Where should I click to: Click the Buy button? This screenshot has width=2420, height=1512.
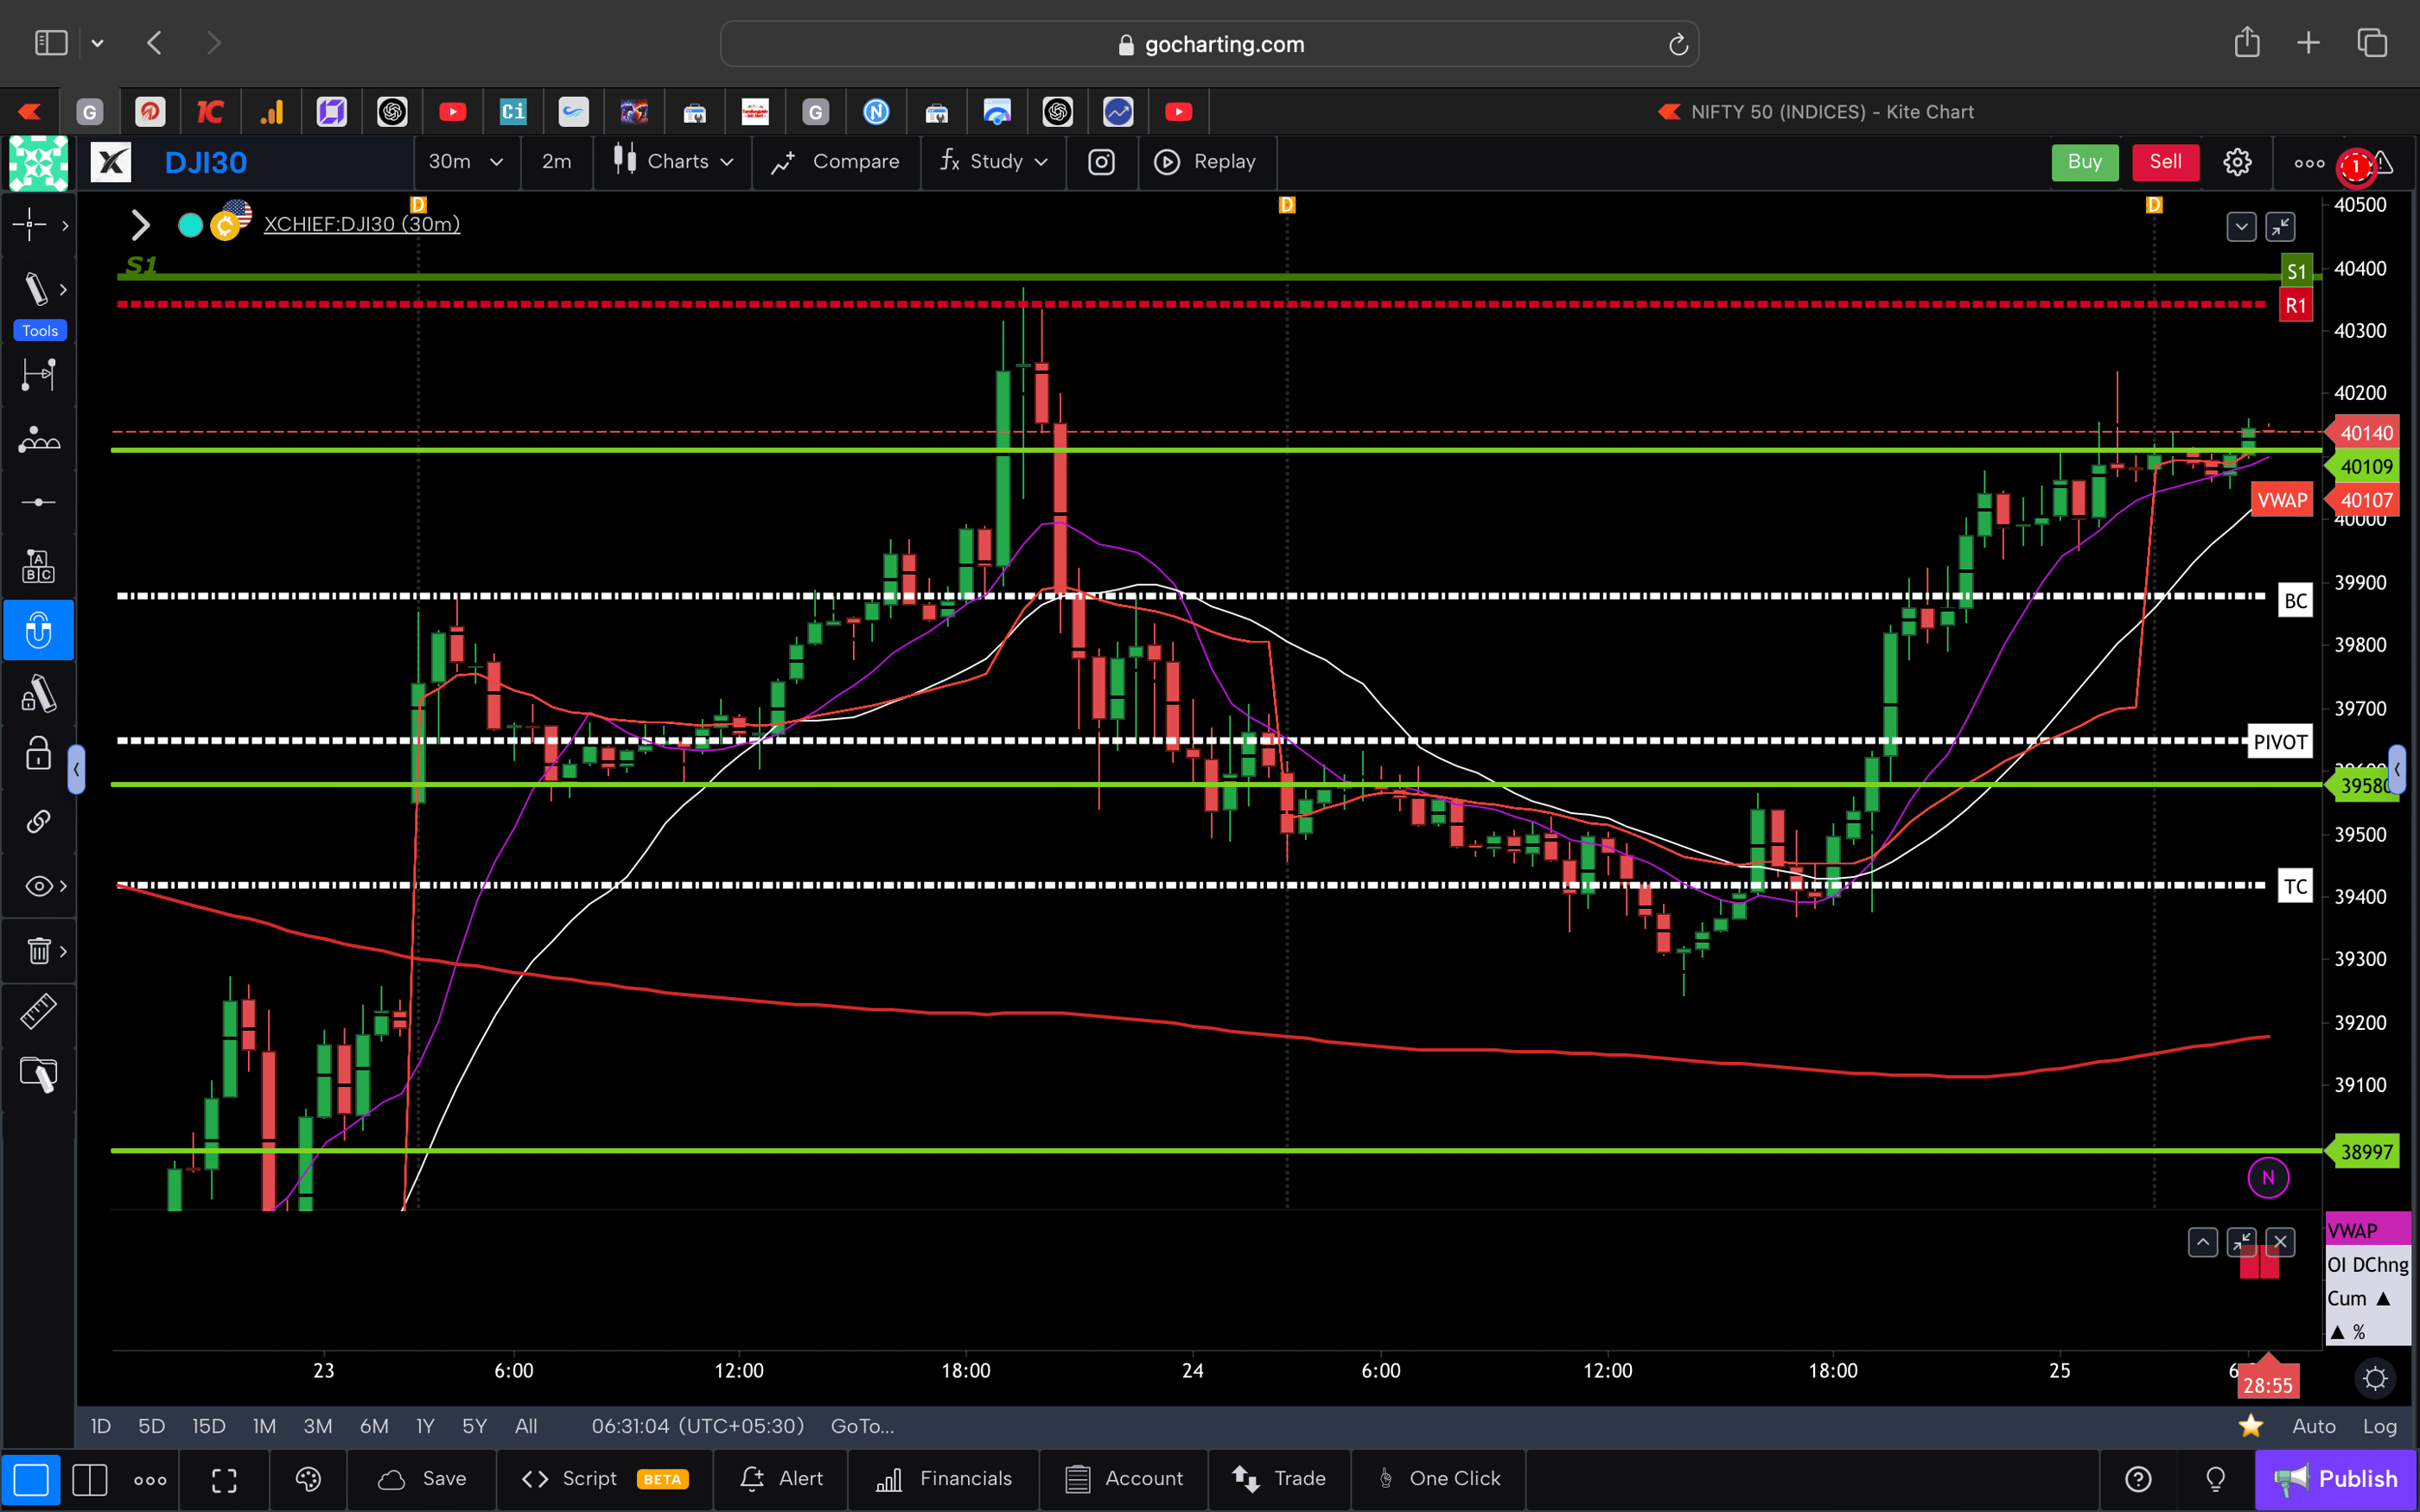[2084, 162]
